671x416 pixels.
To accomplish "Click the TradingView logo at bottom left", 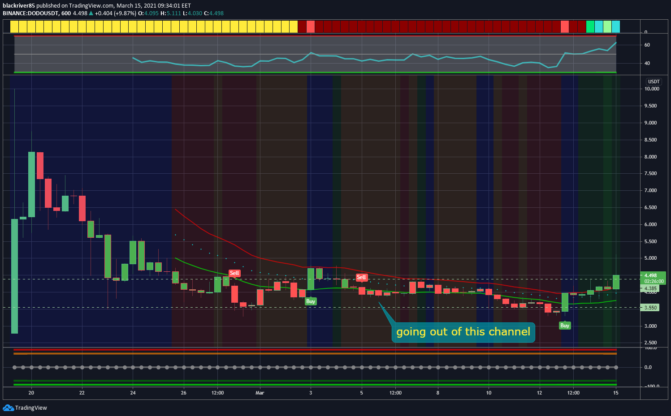I will 25,407.
